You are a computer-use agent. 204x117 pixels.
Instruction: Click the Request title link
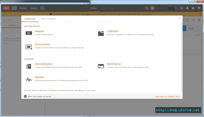click(x=40, y=31)
